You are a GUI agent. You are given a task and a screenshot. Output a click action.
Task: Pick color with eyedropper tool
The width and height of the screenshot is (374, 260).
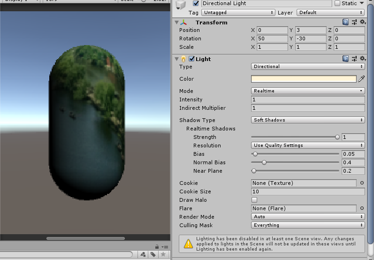pyautogui.click(x=361, y=79)
